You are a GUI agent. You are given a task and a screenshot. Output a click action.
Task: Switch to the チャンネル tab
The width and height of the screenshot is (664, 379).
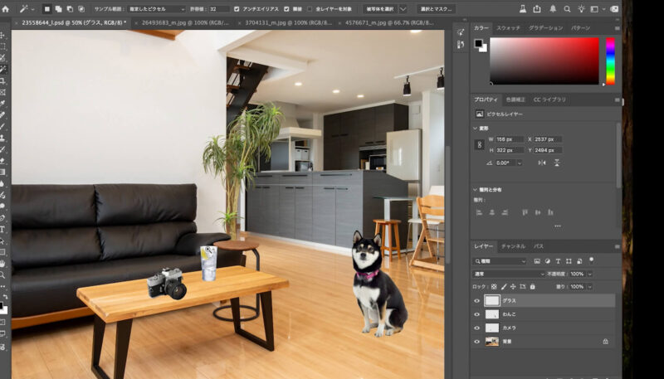coord(512,246)
